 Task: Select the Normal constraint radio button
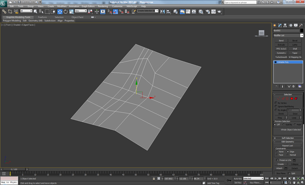coord(288,155)
